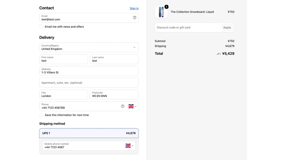Screen dimensions: 284x160
Task: Open the UK flag selector in the Mobile phone number field
Action: (x=129, y=146)
